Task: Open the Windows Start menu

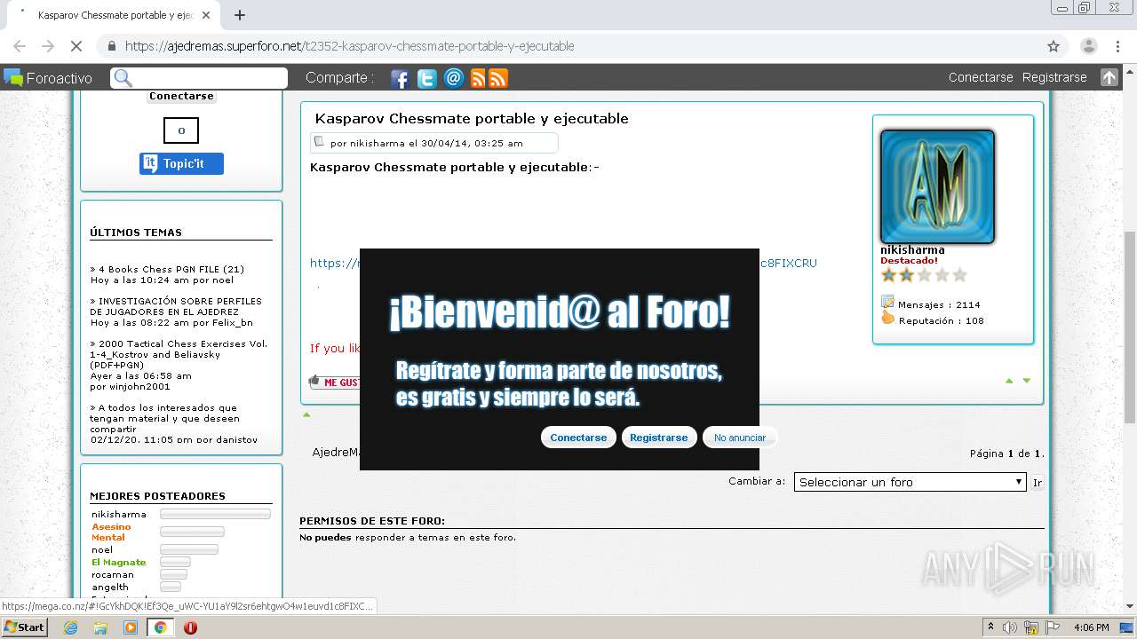Action: point(24,627)
